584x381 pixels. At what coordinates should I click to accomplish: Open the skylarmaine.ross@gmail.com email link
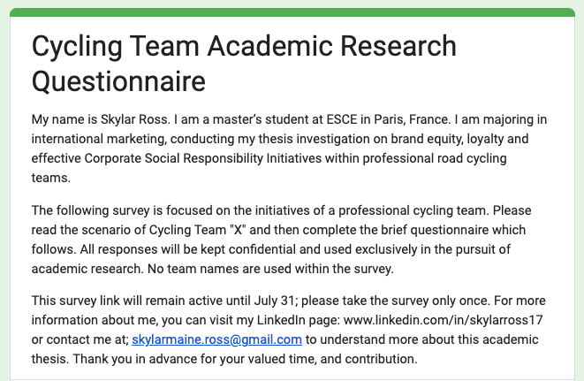[216, 339]
